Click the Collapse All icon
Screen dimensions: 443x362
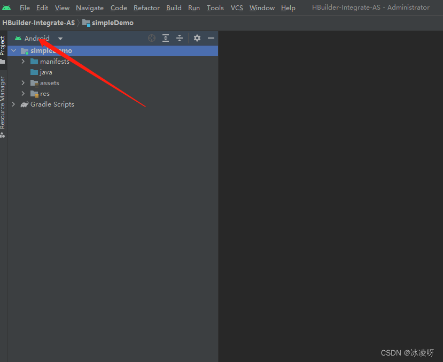click(x=180, y=38)
